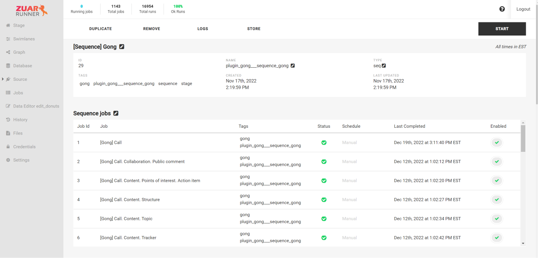Click the Database stack icon
Viewport: 538px width, 258px height.
pos(8,66)
